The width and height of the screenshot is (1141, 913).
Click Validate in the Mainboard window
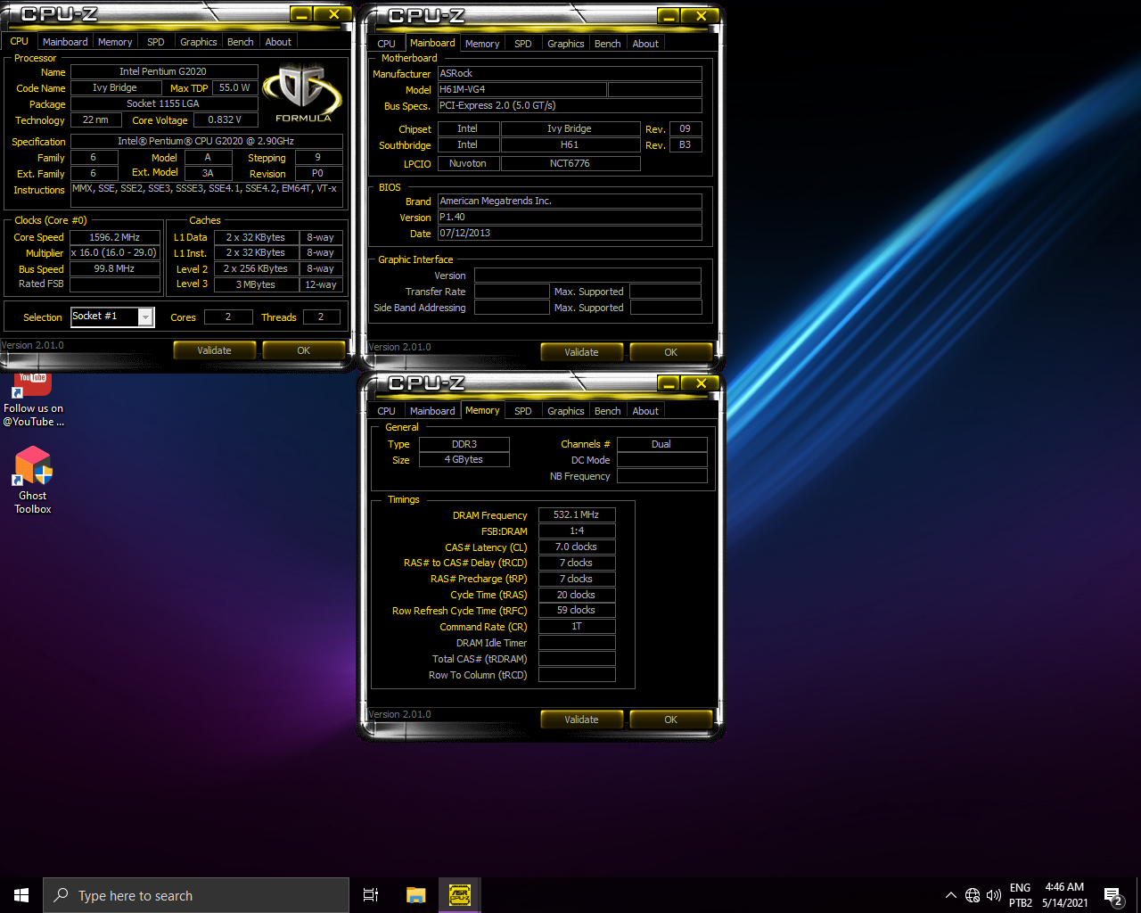point(581,352)
